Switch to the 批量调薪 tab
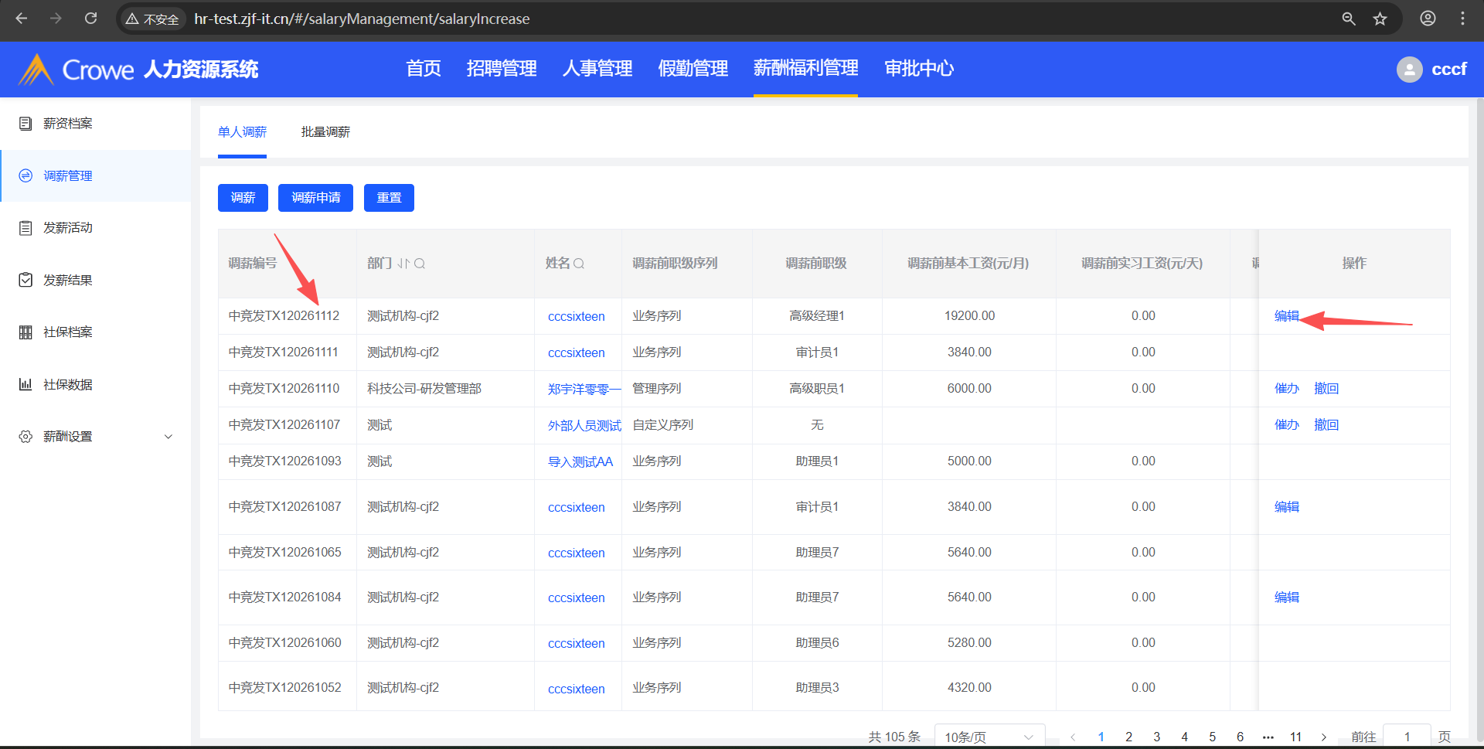The height and width of the screenshot is (749, 1484). [325, 132]
